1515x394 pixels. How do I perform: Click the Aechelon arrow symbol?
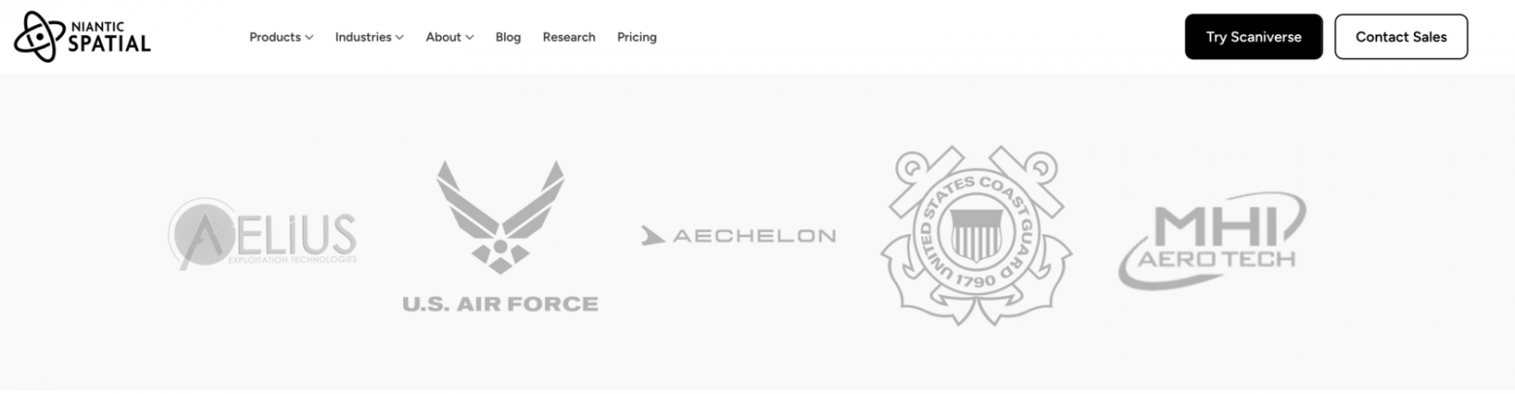653,235
